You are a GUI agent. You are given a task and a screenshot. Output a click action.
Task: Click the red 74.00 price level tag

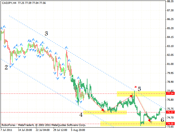170,124
